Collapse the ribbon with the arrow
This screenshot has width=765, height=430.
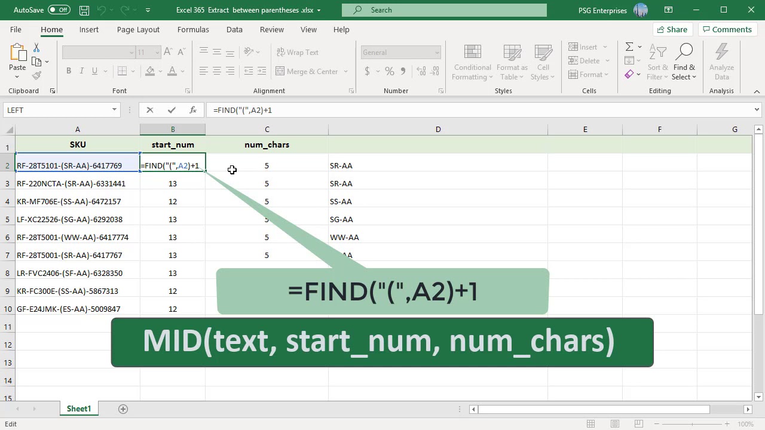[x=757, y=91]
